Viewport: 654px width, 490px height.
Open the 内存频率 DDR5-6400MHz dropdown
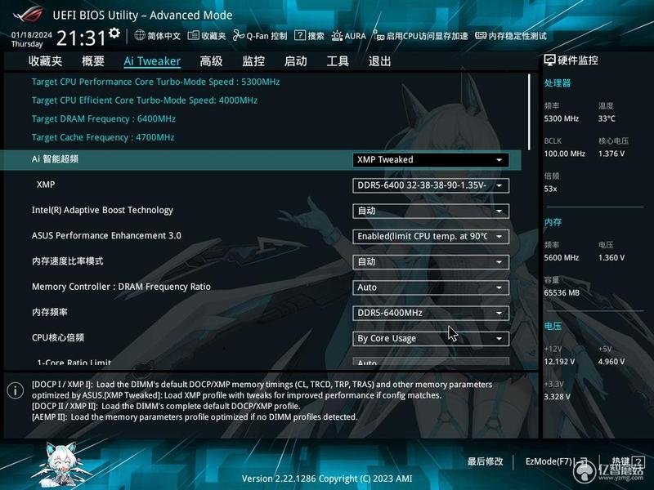pos(431,313)
